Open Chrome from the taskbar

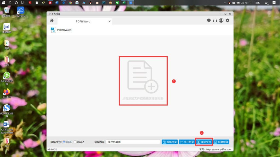coord(70,3)
